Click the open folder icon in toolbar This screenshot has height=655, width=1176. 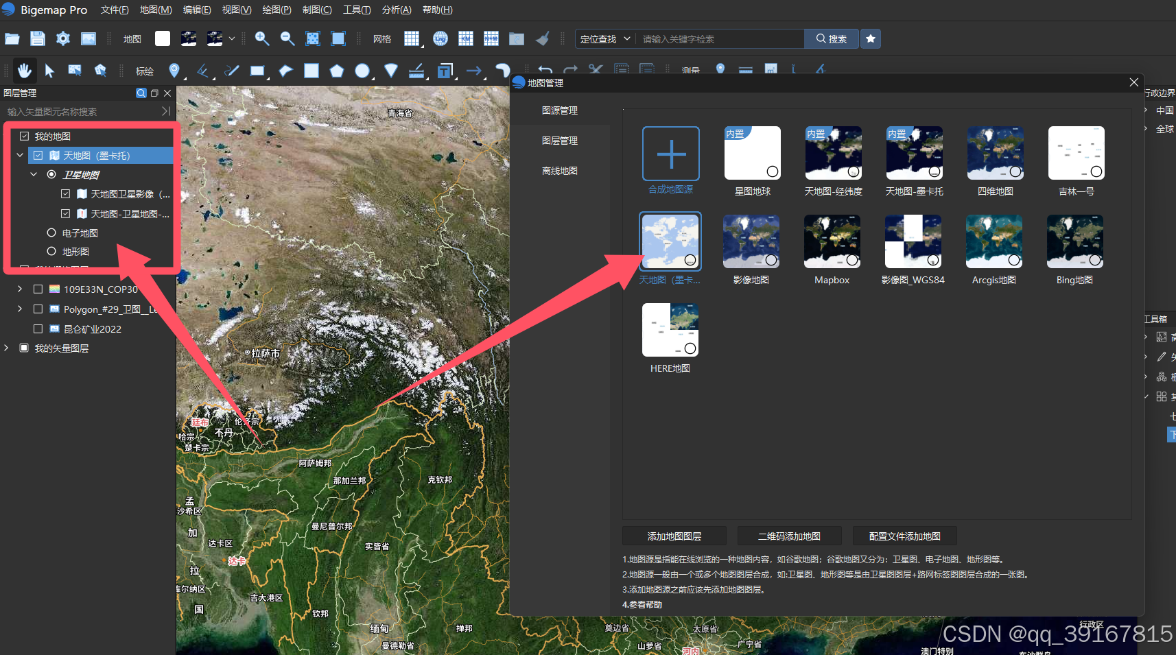pyautogui.click(x=12, y=39)
